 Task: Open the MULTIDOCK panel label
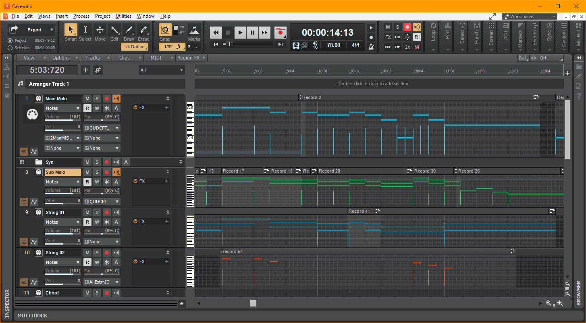(32, 316)
